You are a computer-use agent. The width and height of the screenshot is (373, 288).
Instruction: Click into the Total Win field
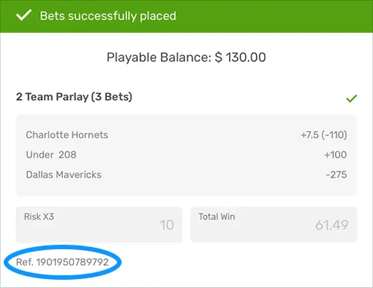click(274, 225)
